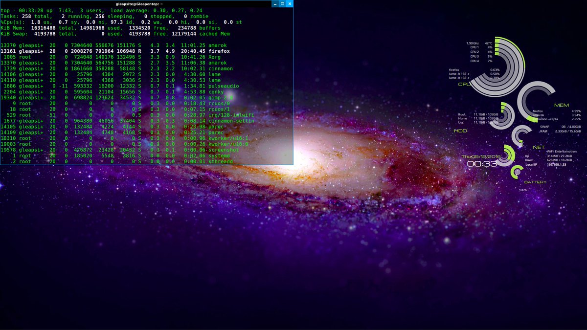Click the Local IP 192.168.1.23 value
Image resolution: width=587 pixels, height=330 pixels.
(556, 164)
